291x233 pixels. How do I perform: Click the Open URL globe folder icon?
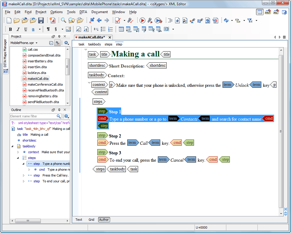point(25,20)
